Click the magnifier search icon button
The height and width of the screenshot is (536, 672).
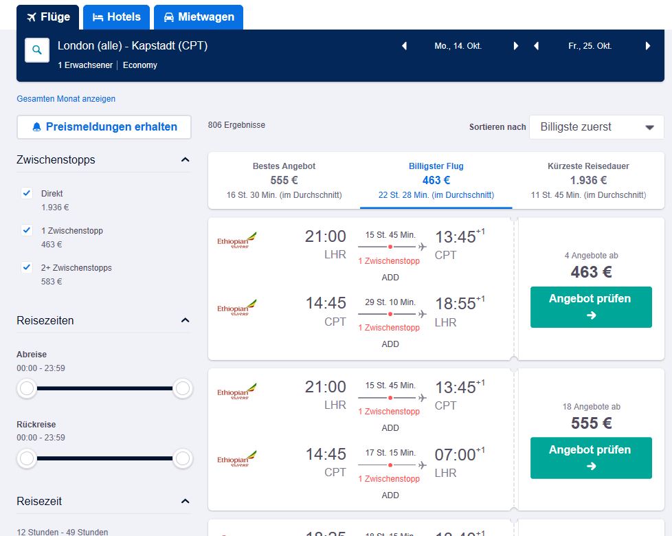coord(37,50)
